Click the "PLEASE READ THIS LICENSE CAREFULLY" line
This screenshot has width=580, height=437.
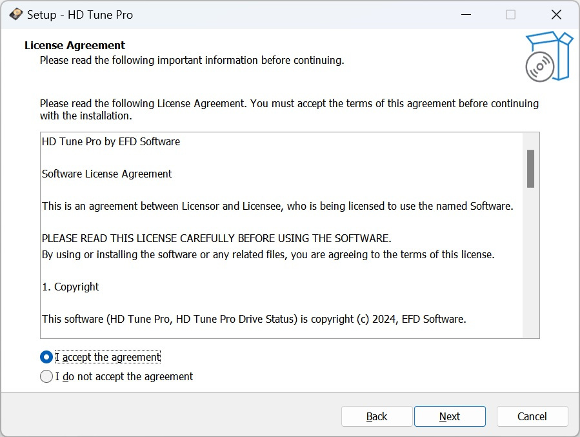(x=216, y=238)
